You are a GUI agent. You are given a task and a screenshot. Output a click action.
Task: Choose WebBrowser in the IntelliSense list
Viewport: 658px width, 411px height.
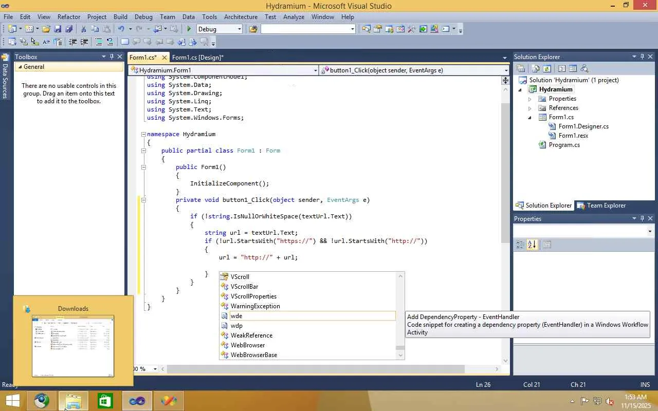point(308,345)
